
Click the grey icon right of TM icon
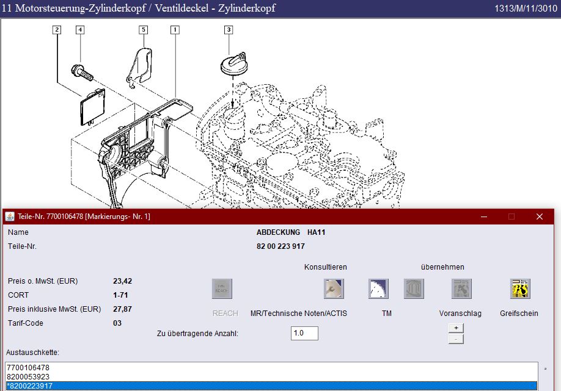[414, 289]
